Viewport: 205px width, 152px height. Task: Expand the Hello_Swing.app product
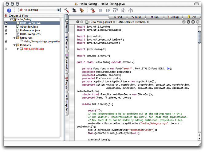(18, 49)
